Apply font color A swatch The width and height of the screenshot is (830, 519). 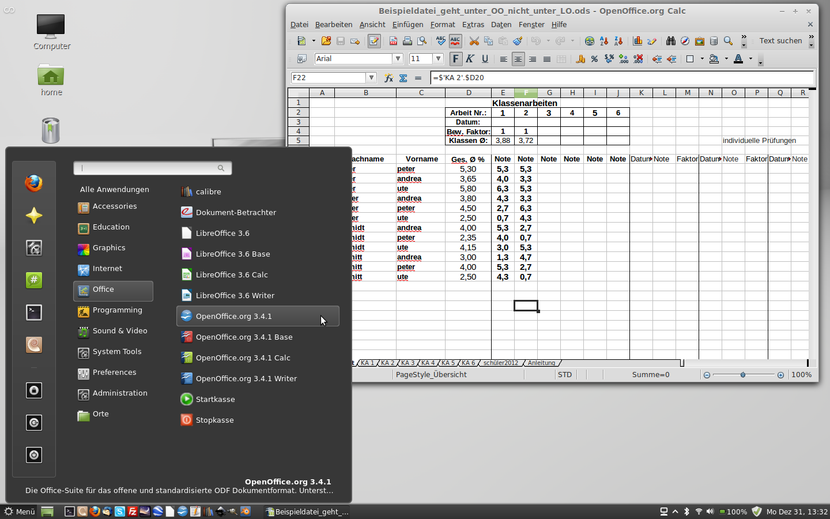[x=738, y=59]
